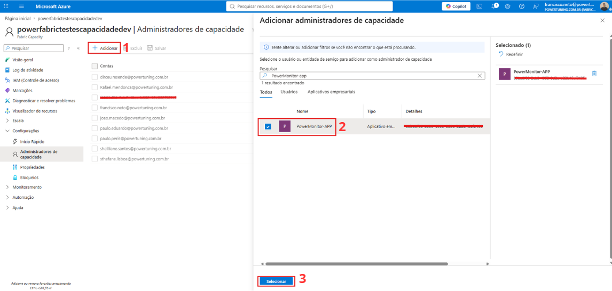
Task: Launch Cloud Shell from the top bar
Action: [480, 6]
